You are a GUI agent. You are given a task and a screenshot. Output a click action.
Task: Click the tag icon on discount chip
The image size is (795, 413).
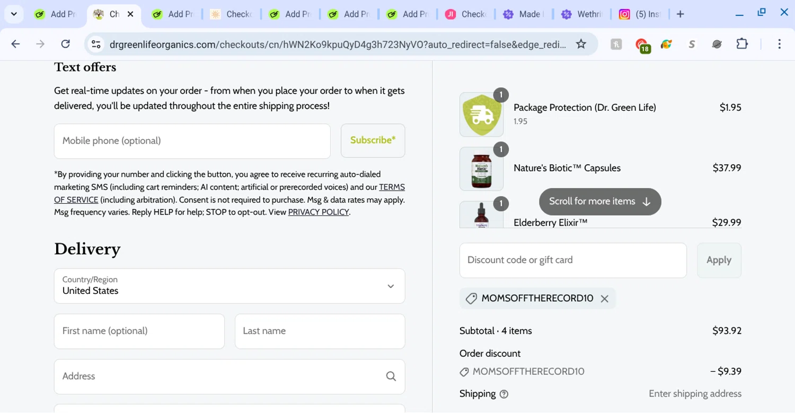pos(471,299)
